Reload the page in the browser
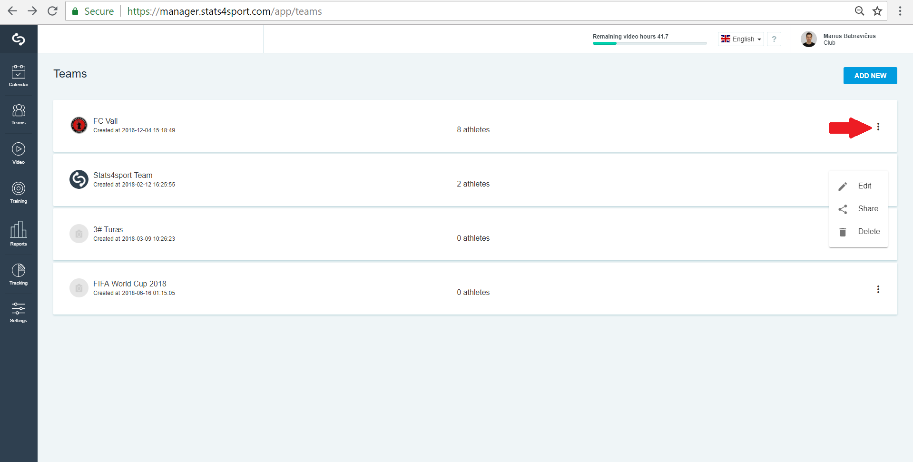The image size is (913, 462). pyautogui.click(x=52, y=11)
